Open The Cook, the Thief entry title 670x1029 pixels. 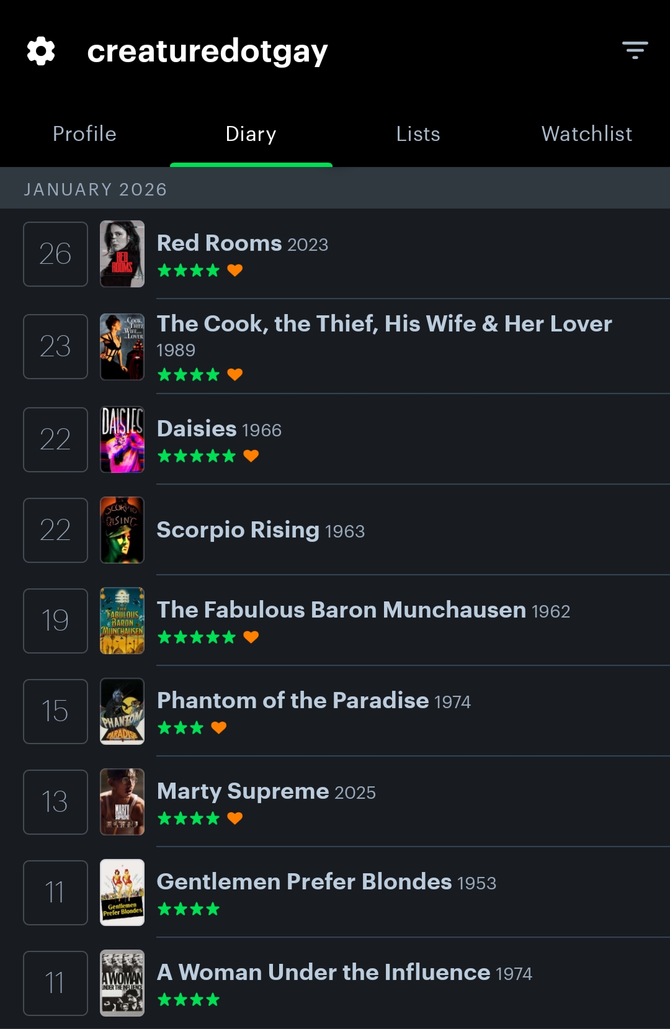(x=384, y=324)
